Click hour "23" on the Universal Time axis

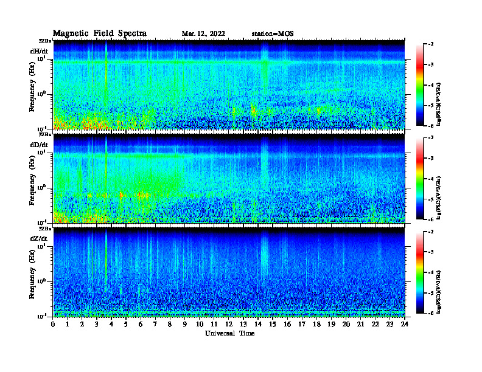click(x=389, y=325)
